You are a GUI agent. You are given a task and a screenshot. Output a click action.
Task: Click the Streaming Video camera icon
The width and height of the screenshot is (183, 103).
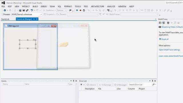[160, 27]
